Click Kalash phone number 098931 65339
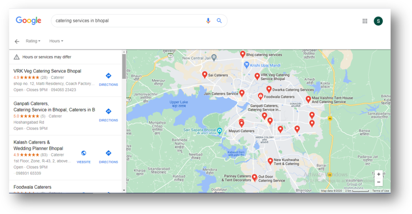 [x=29, y=173]
